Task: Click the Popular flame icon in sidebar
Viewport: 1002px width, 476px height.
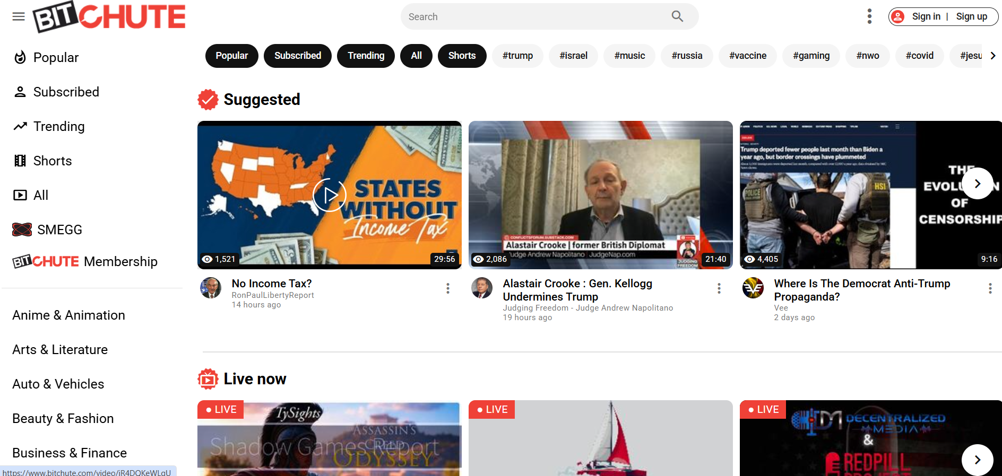Action: click(x=20, y=57)
